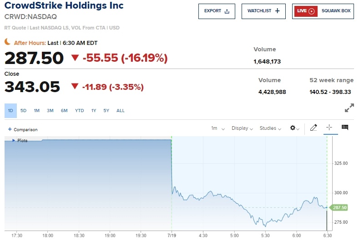The image size is (359, 246).
Task: Click the plus Comparison icon
Action: [x=10, y=129]
